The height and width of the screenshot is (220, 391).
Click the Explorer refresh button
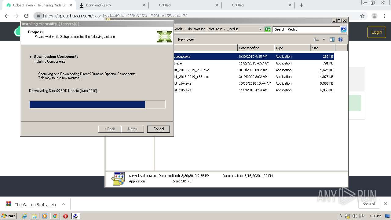click(268, 29)
